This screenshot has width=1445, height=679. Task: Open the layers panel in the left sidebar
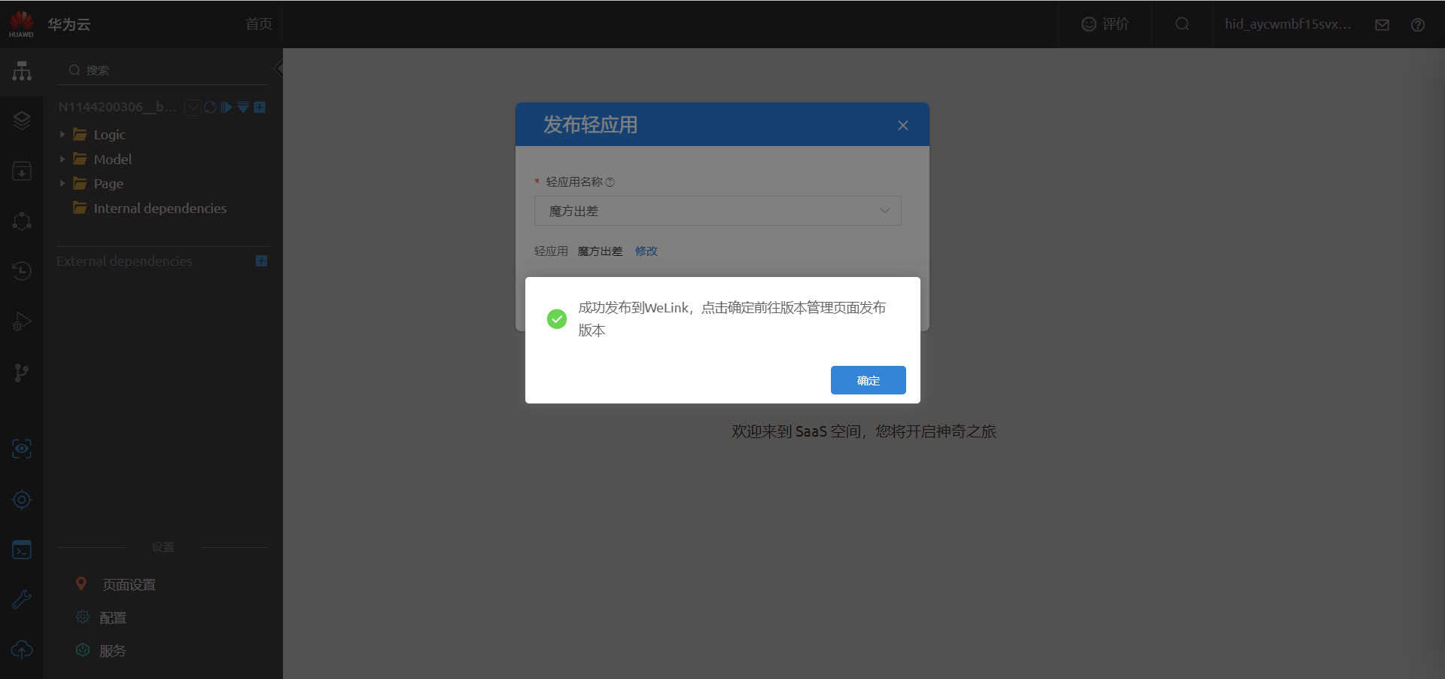pos(21,120)
